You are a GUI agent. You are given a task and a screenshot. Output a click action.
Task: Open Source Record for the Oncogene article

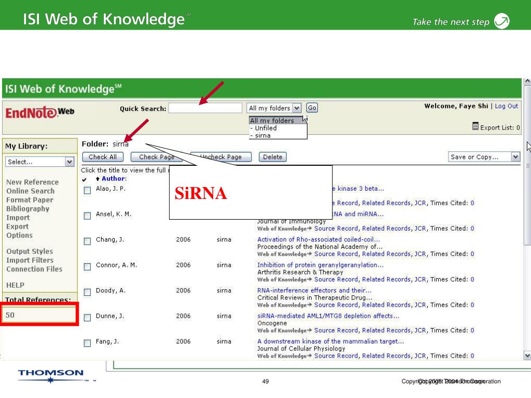click(x=336, y=330)
